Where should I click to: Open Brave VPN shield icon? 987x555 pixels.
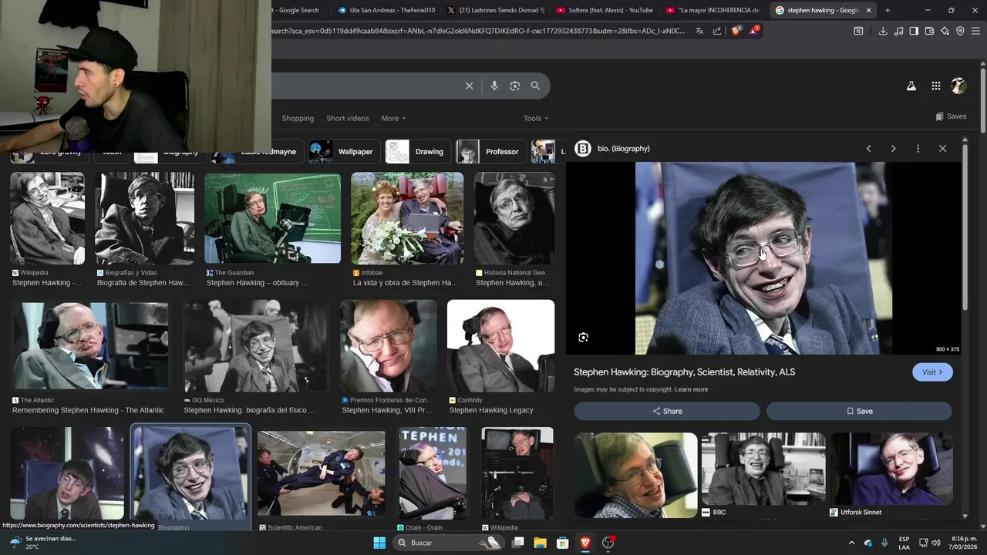click(960, 31)
